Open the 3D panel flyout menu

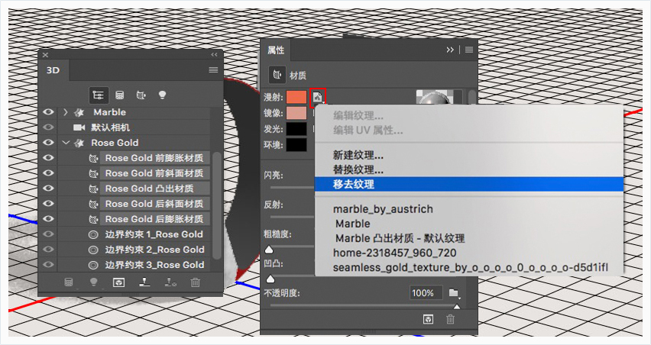click(213, 69)
